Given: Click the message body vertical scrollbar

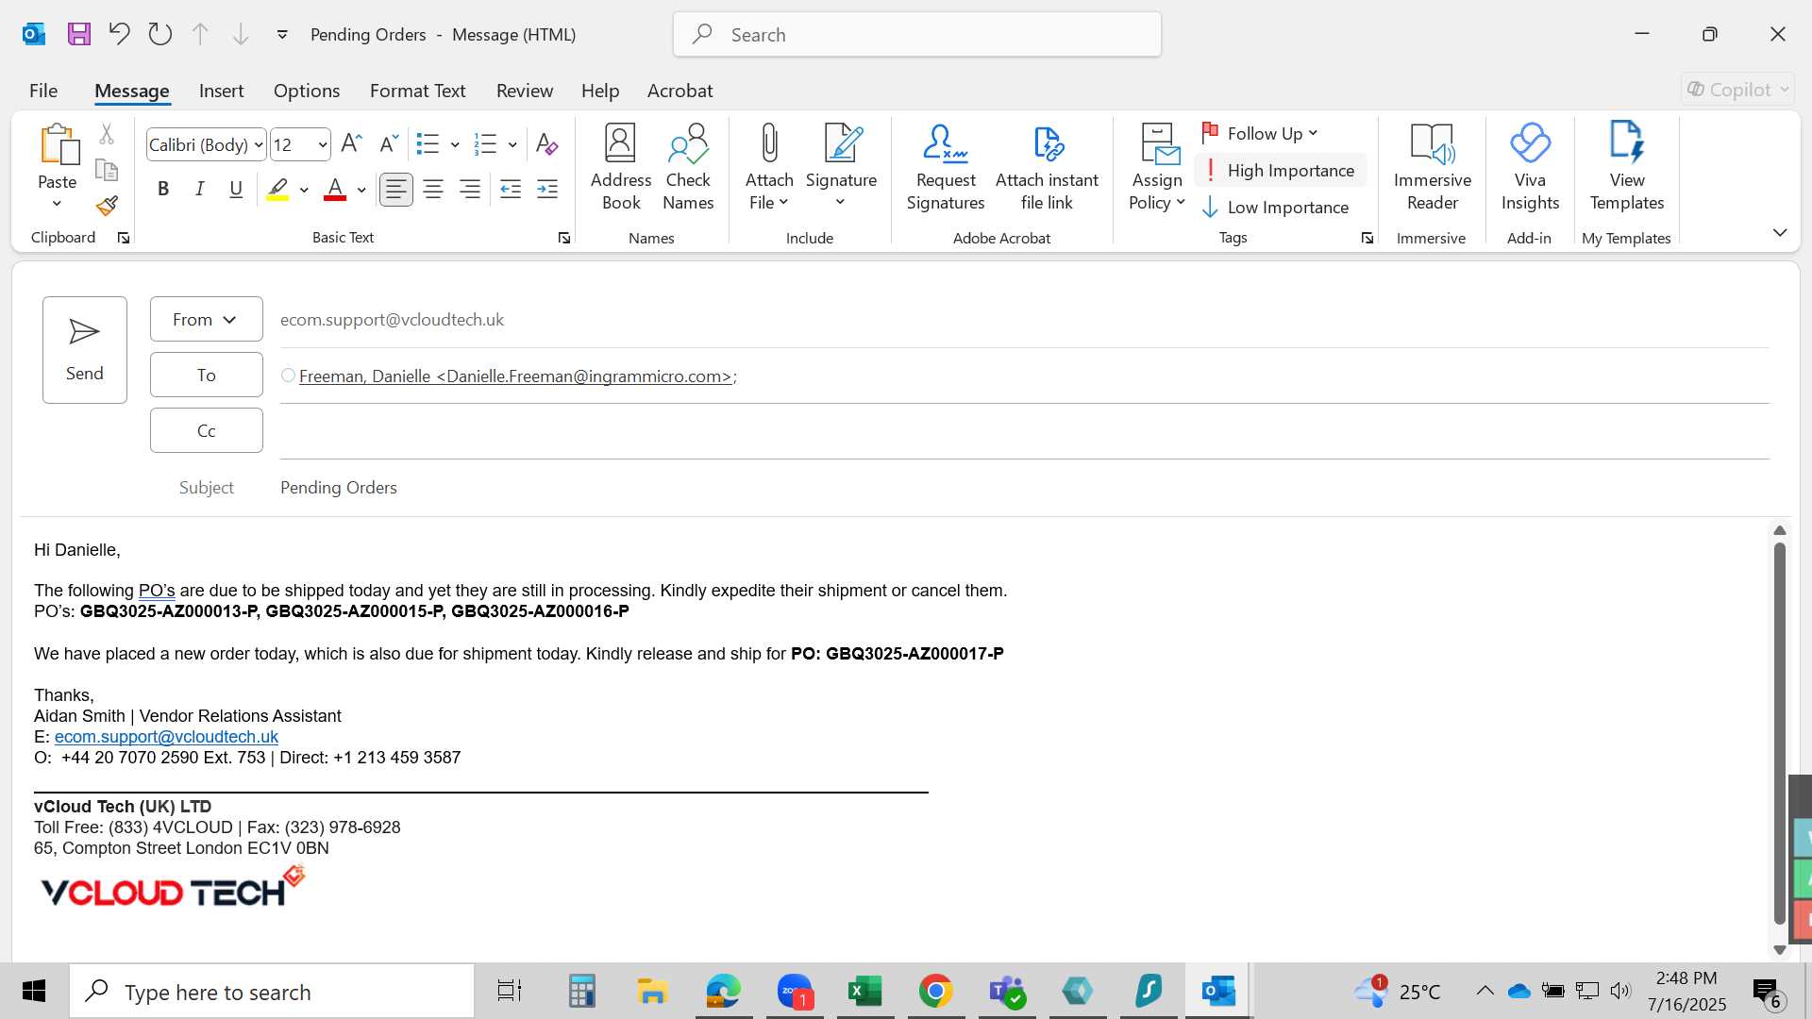Looking at the screenshot, I should coord(1780,733).
